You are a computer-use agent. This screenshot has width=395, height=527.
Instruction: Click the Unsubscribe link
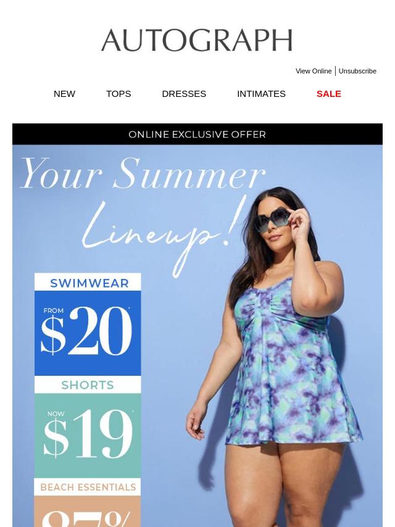click(357, 71)
